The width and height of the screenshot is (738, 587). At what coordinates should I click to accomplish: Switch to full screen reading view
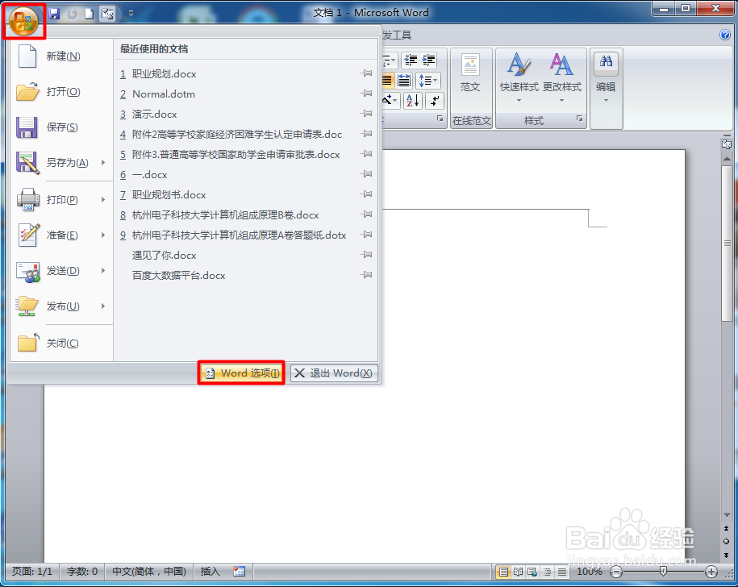518,572
